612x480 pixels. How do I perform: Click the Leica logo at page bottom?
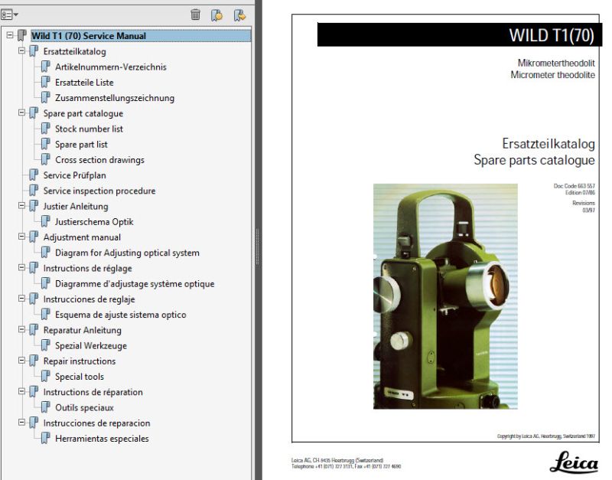click(574, 462)
